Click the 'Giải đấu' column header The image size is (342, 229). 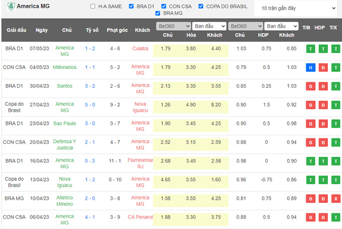point(16,30)
